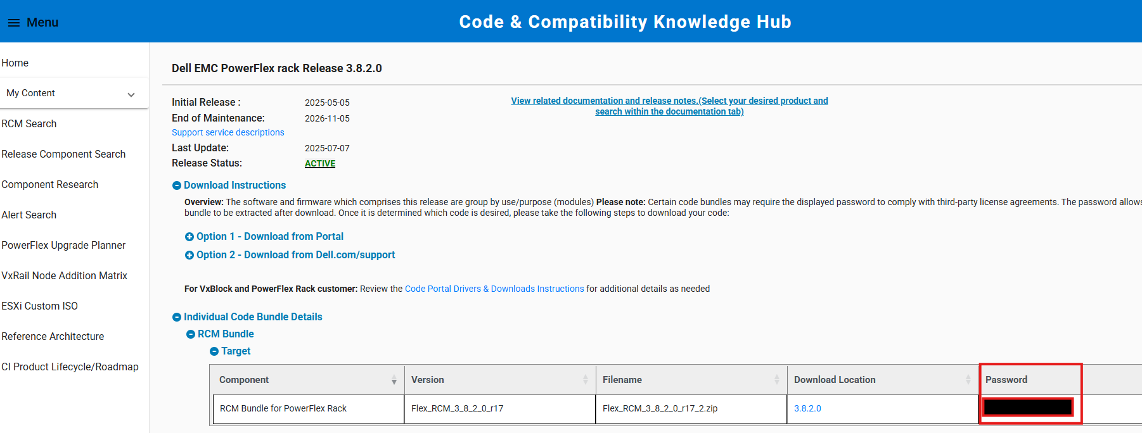Open Support service descriptions link
Screen dimensions: 1142x433
click(x=228, y=133)
